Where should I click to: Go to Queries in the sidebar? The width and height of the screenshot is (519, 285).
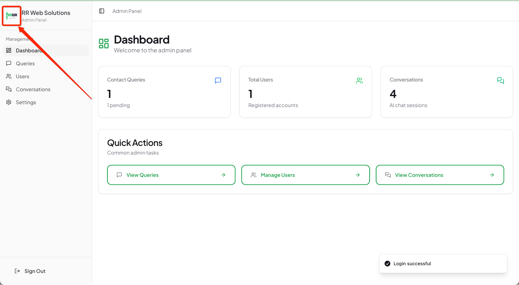[x=25, y=63]
